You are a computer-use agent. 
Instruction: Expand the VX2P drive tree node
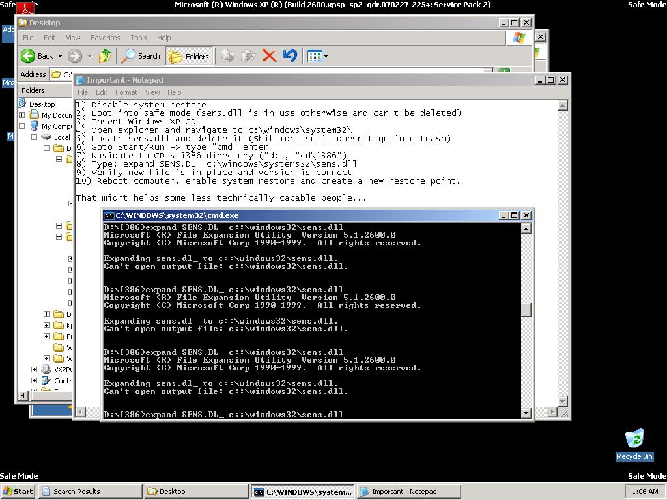click(34, 370)
